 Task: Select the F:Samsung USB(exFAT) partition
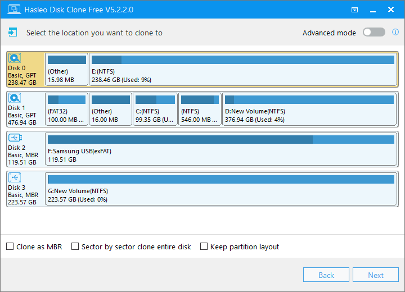(x=222, y=149)
